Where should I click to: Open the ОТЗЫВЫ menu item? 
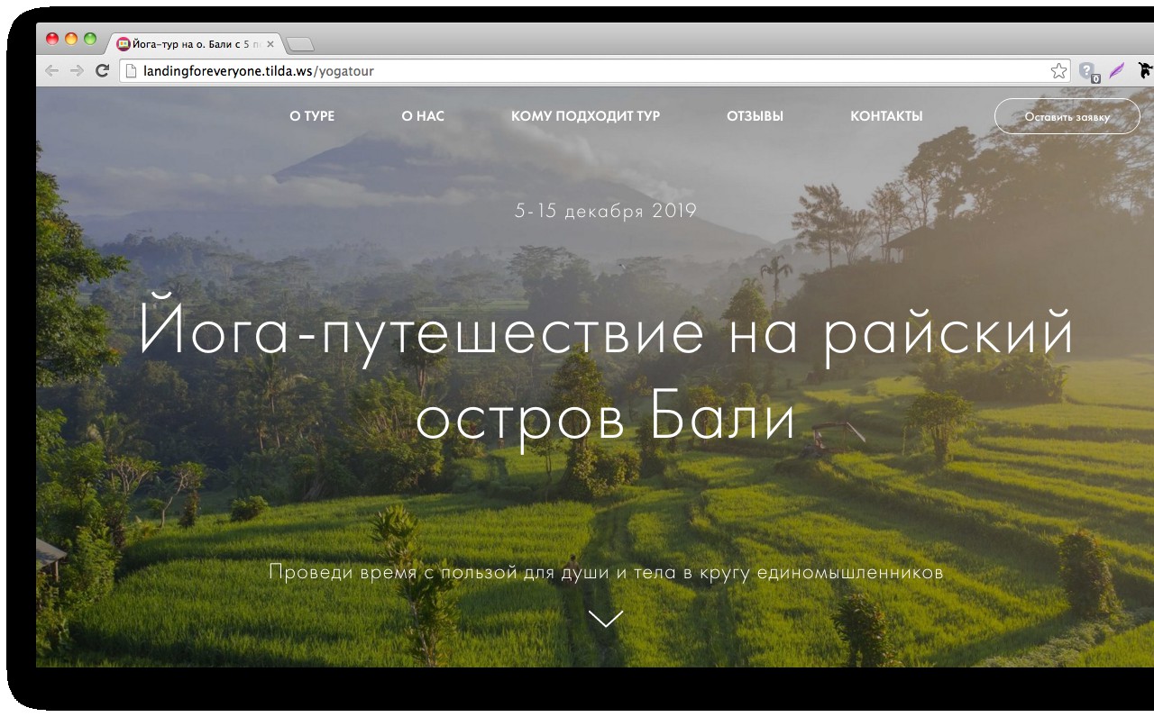pyautogui.click(x=755, y=116)
